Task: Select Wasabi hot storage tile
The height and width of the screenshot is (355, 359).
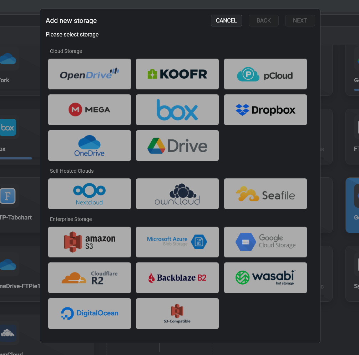Action: point(266,278)
